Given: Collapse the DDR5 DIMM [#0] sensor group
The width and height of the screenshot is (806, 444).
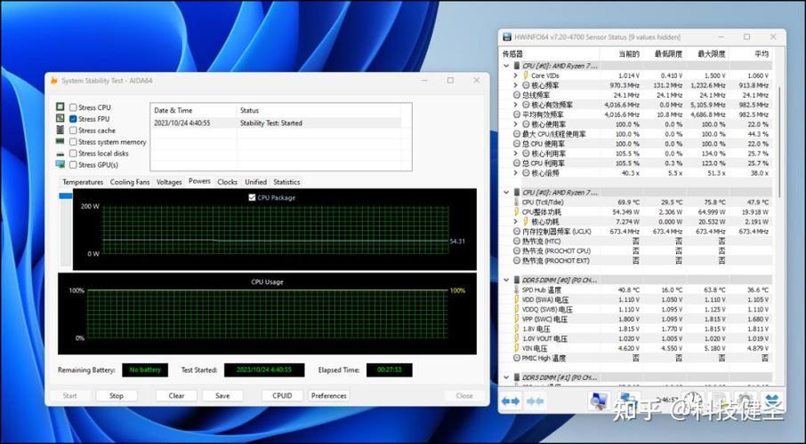Looking at the screenshot, I should (506, 281).
